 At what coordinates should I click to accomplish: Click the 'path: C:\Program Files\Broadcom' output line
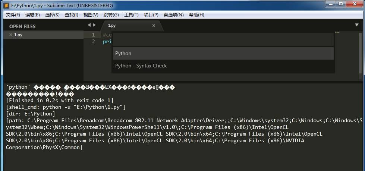(184, 120)
